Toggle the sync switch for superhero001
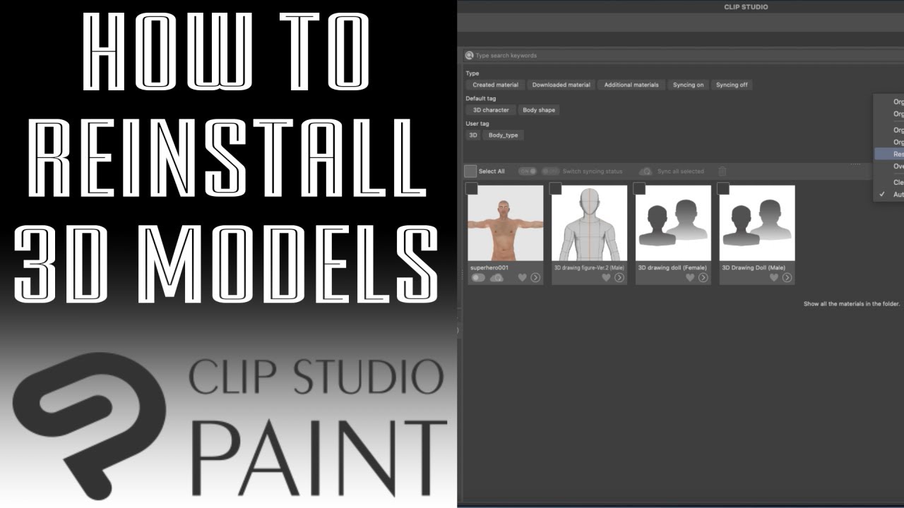 point(478,278)
